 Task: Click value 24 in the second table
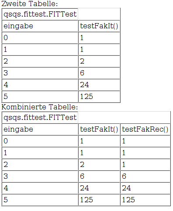tap(99, 85)
